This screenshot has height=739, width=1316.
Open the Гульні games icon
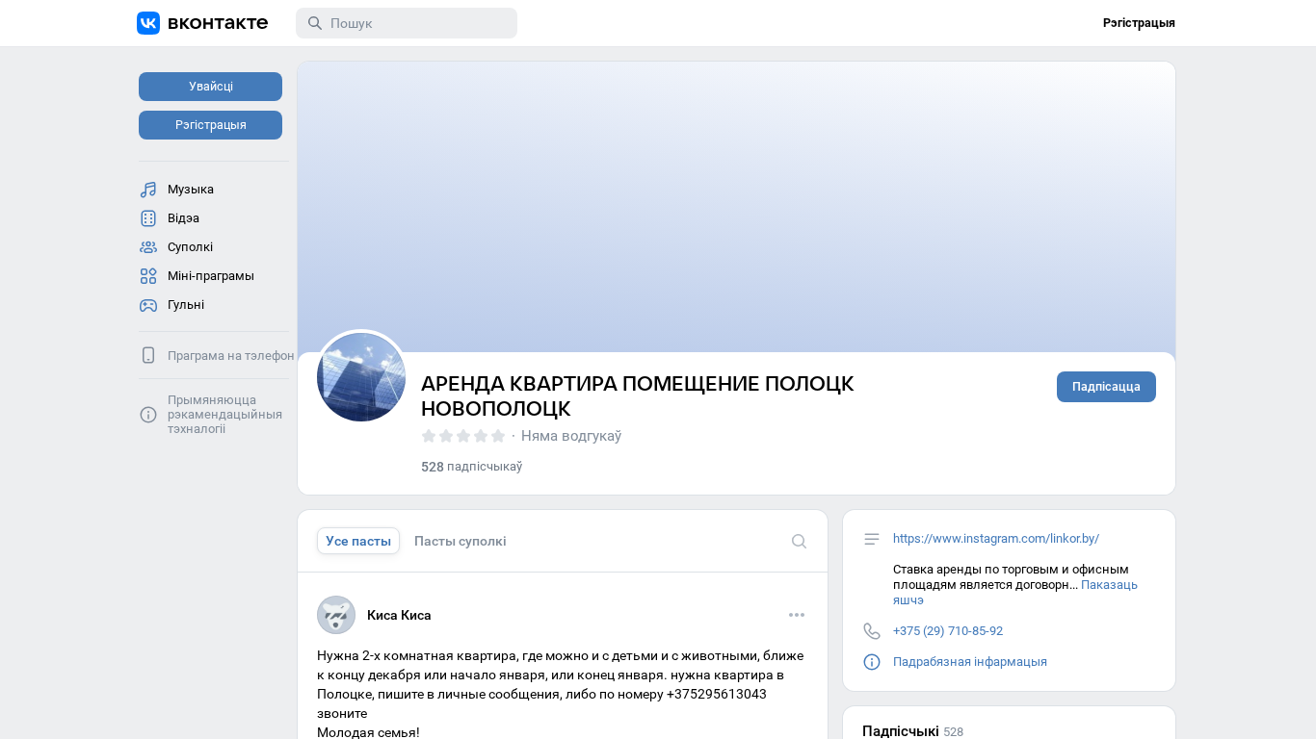148,305
